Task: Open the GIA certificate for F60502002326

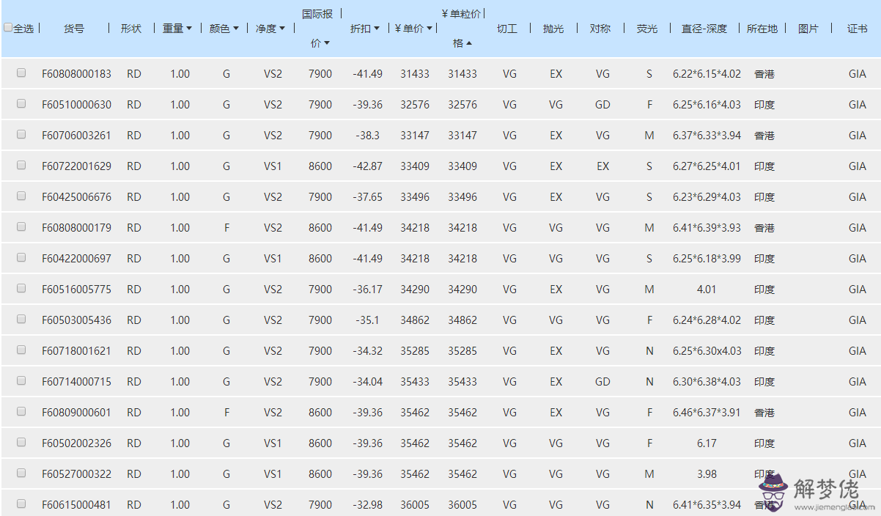Action: pyautogui.click(x=858, y=443)
